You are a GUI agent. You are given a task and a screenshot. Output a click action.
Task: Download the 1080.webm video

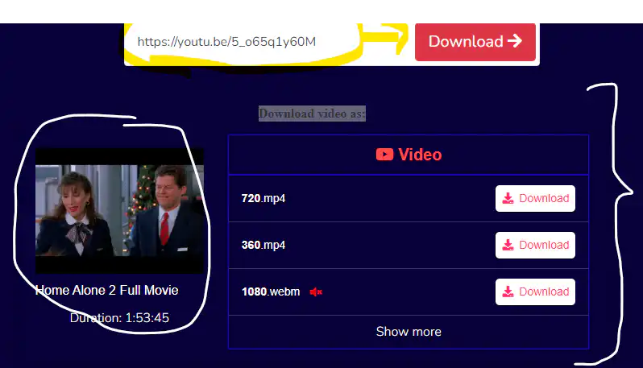535,292
